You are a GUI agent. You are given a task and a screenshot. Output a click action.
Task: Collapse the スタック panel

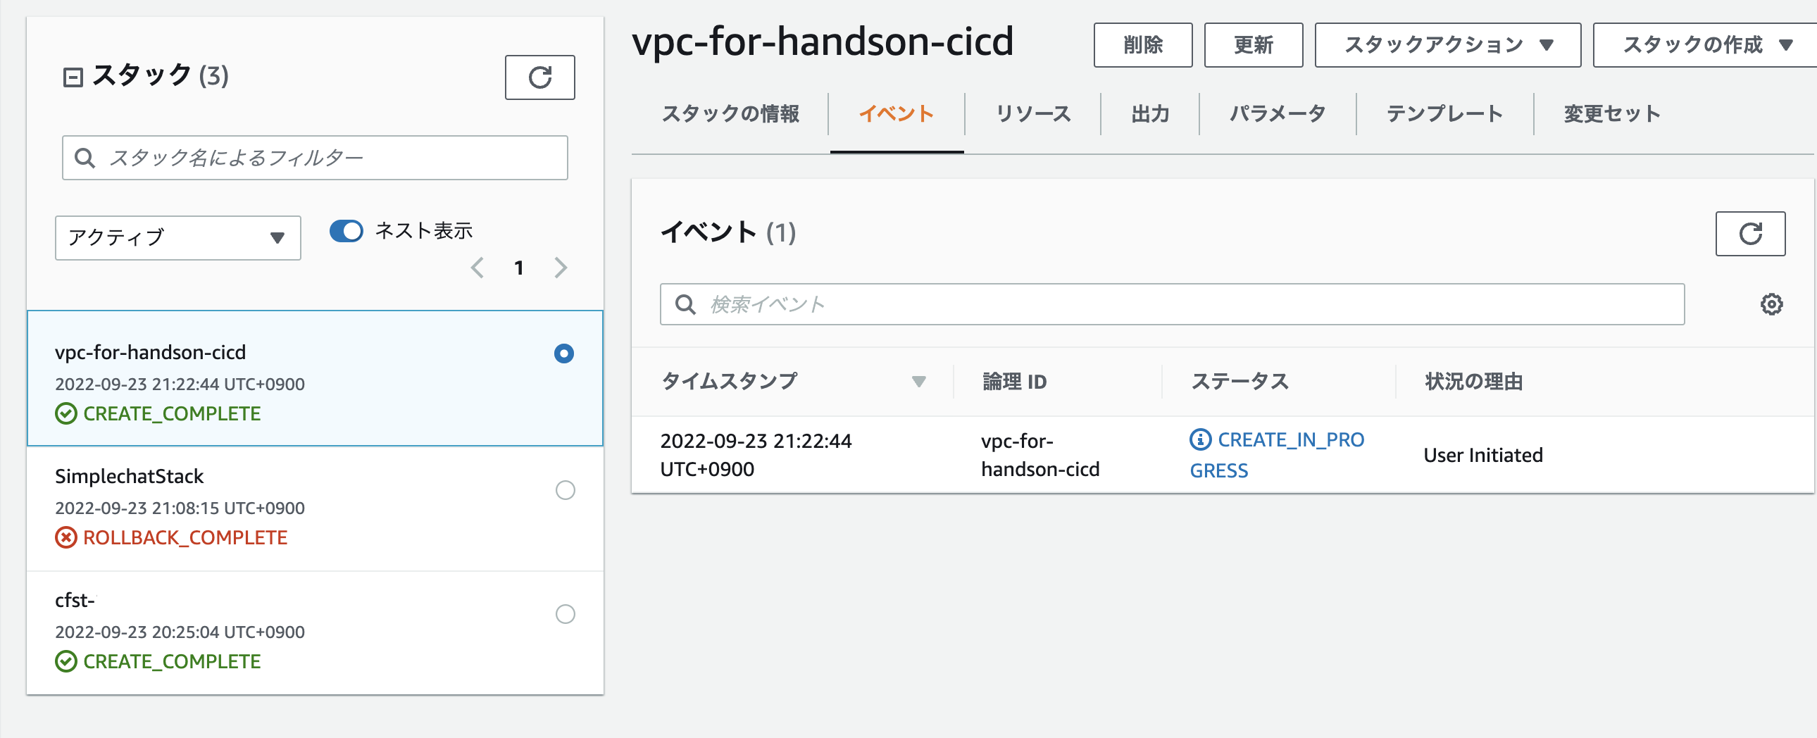[71, 77]
